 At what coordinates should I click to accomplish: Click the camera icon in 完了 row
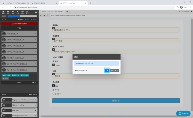tap(33, 83)
